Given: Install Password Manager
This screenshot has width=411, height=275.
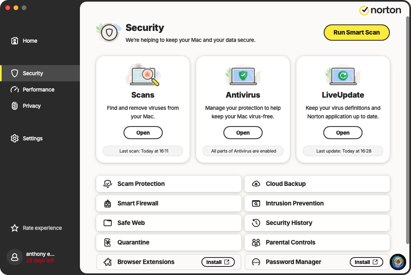Looking at the screenshot, I should point(367,262).
